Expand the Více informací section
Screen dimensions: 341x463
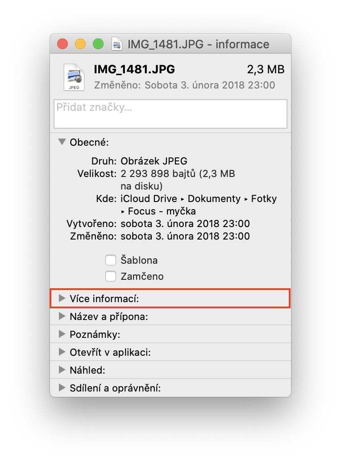tap(62, 299)
